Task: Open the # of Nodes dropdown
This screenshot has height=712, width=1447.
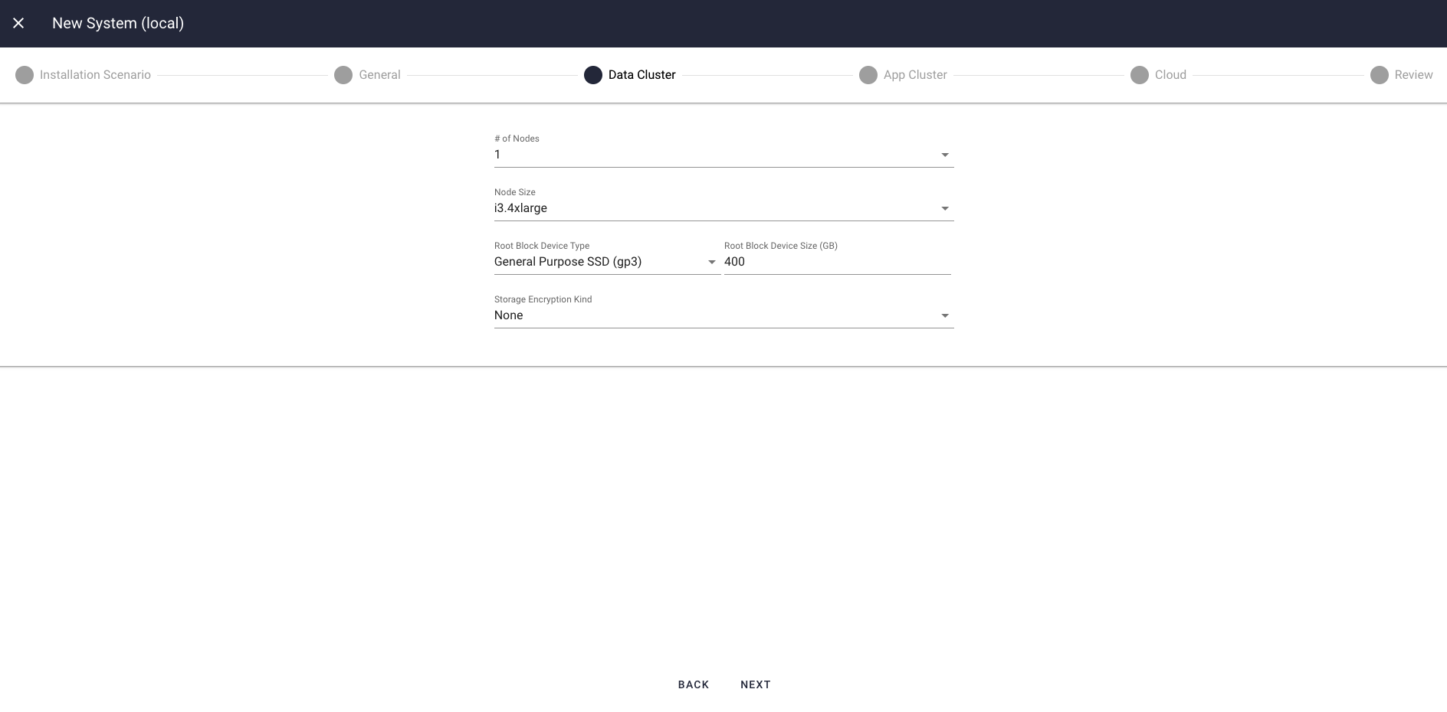Action: (x=944, y=154)
